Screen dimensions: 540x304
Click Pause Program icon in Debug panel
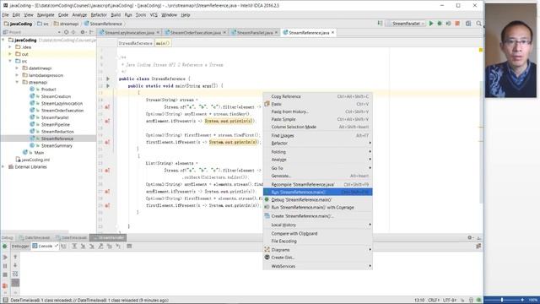pyautogui.click(x=5, y=266)
